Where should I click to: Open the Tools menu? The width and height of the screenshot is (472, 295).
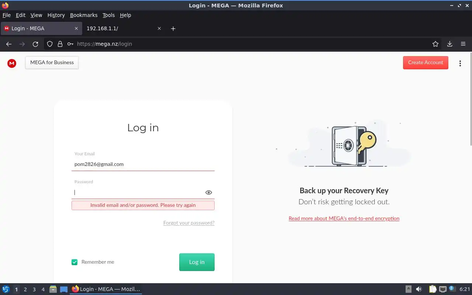(x=109, y=15)
